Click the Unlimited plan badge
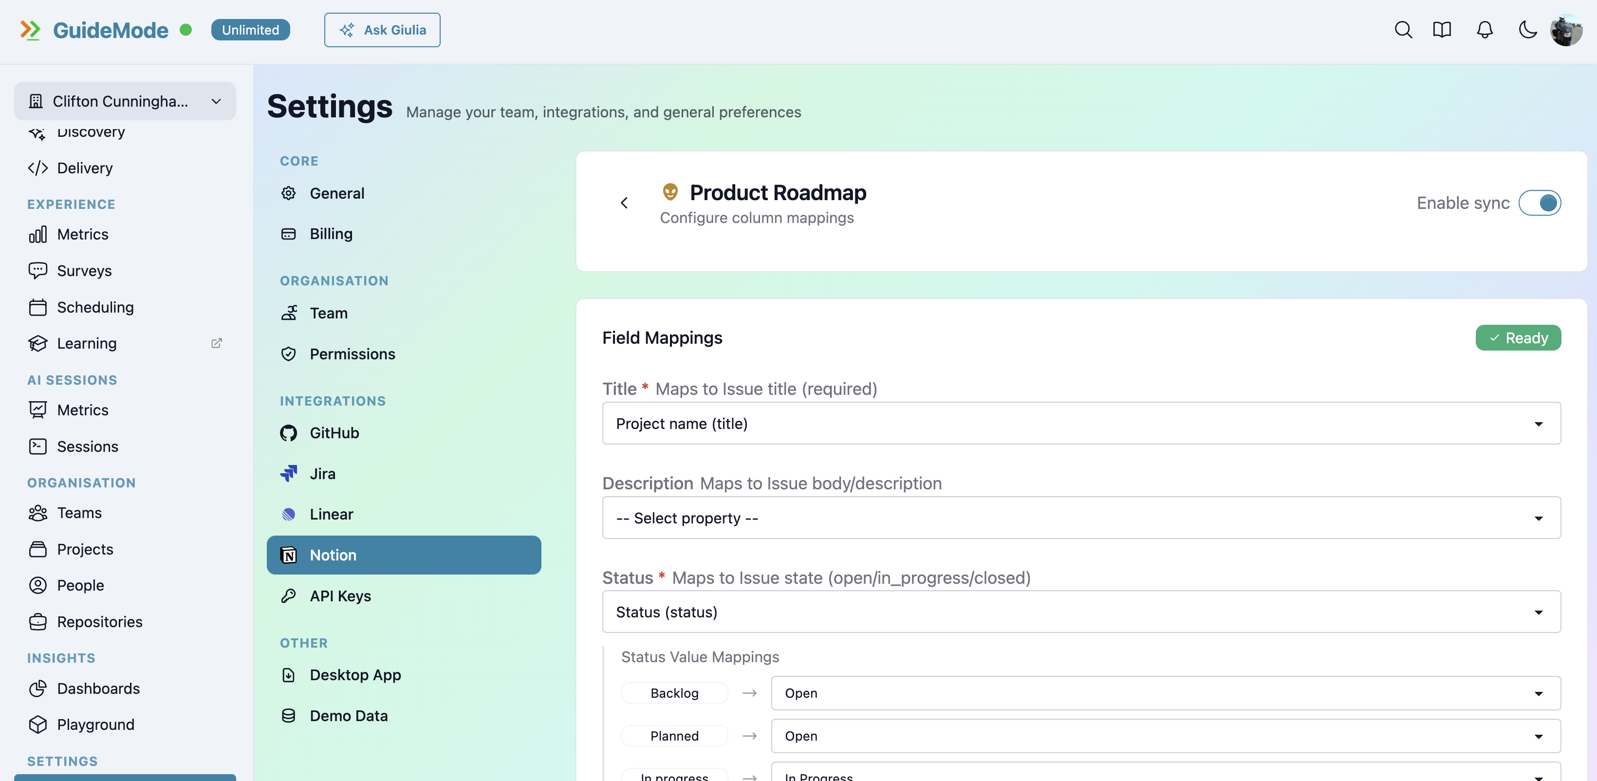 pyautogui.click(x=250, y=30)
